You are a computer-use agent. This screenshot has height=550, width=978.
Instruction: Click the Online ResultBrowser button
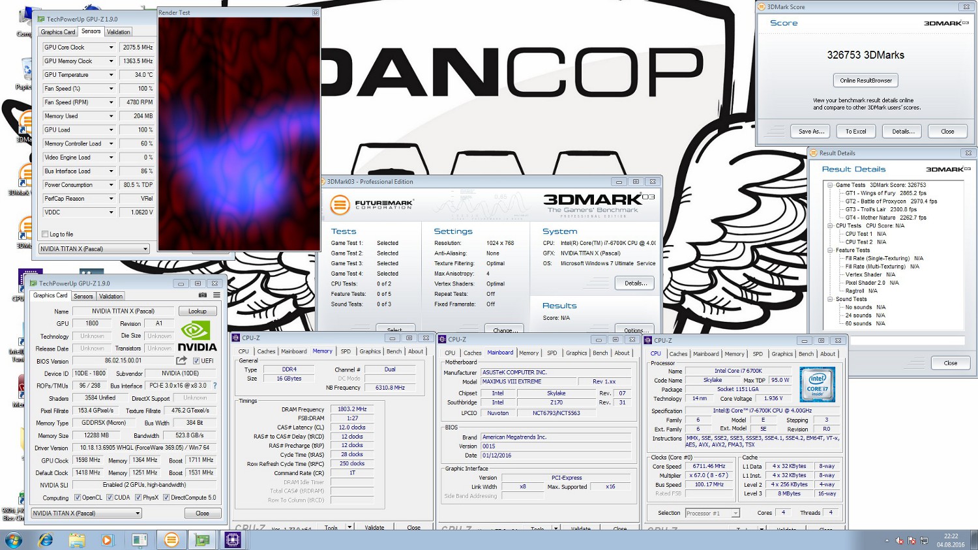point(865,80)
